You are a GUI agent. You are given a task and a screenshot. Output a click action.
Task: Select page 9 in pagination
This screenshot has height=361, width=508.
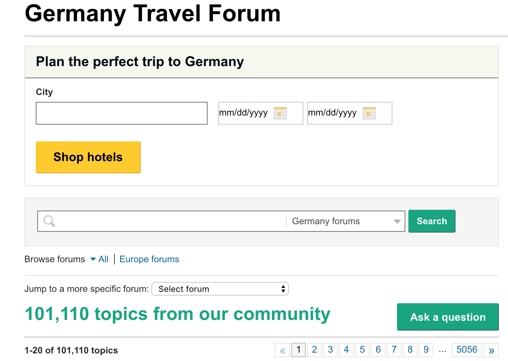pos(426,350)
